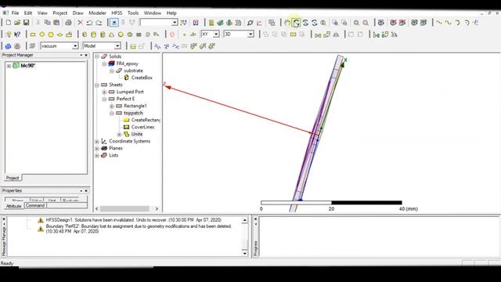Select the highlighted Rotate view tool

click(x=296, y=23)
